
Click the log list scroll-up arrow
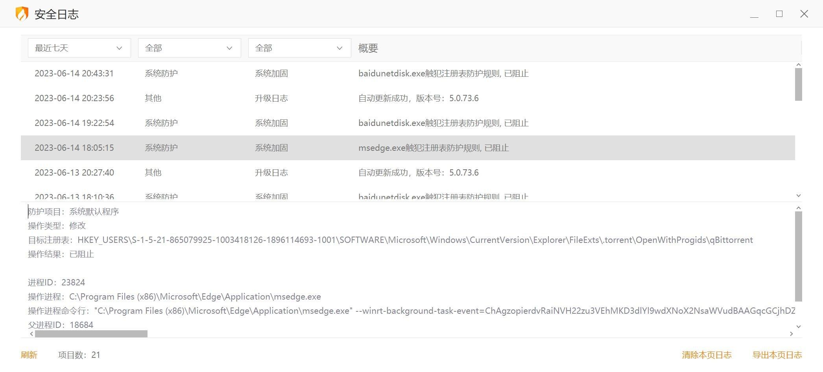pyautogui.click(x=799, y=65)
